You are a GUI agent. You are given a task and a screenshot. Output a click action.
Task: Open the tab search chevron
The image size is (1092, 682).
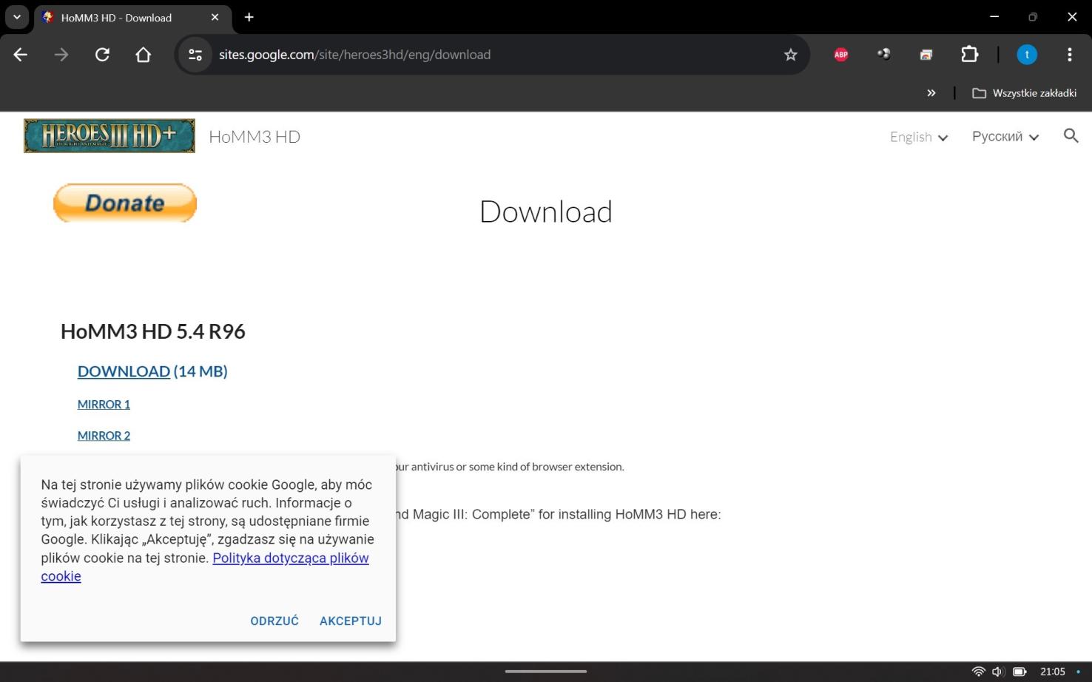(x=16, y=16)
